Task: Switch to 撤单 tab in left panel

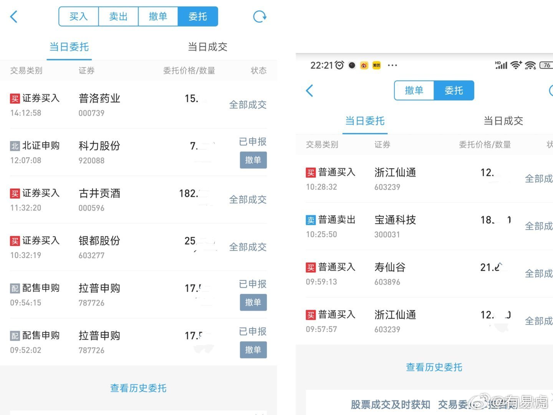Action: pyautogui.click(x=158, y=17)
